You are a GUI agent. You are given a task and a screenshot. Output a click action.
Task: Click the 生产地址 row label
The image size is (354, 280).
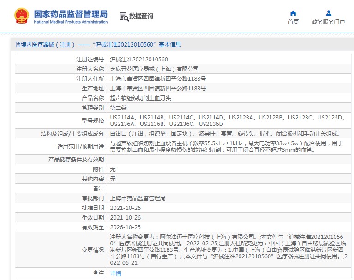tap(93, 89)
